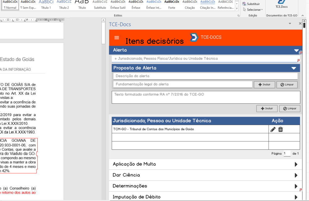Expand the Aplicação de Multa section

pyautogui.click(x=296, y=164)
